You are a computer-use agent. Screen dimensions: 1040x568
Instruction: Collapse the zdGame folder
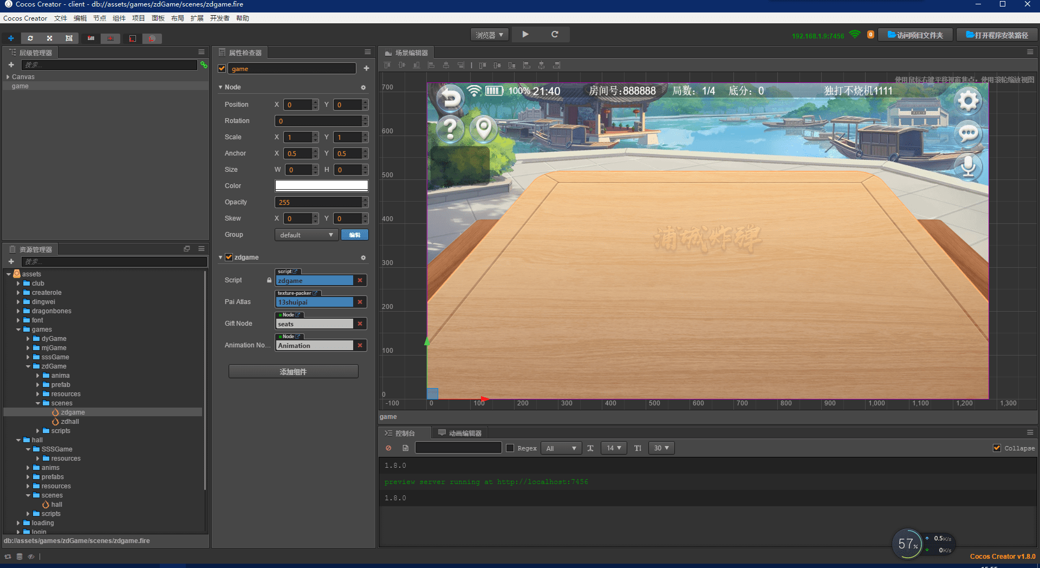28,366
